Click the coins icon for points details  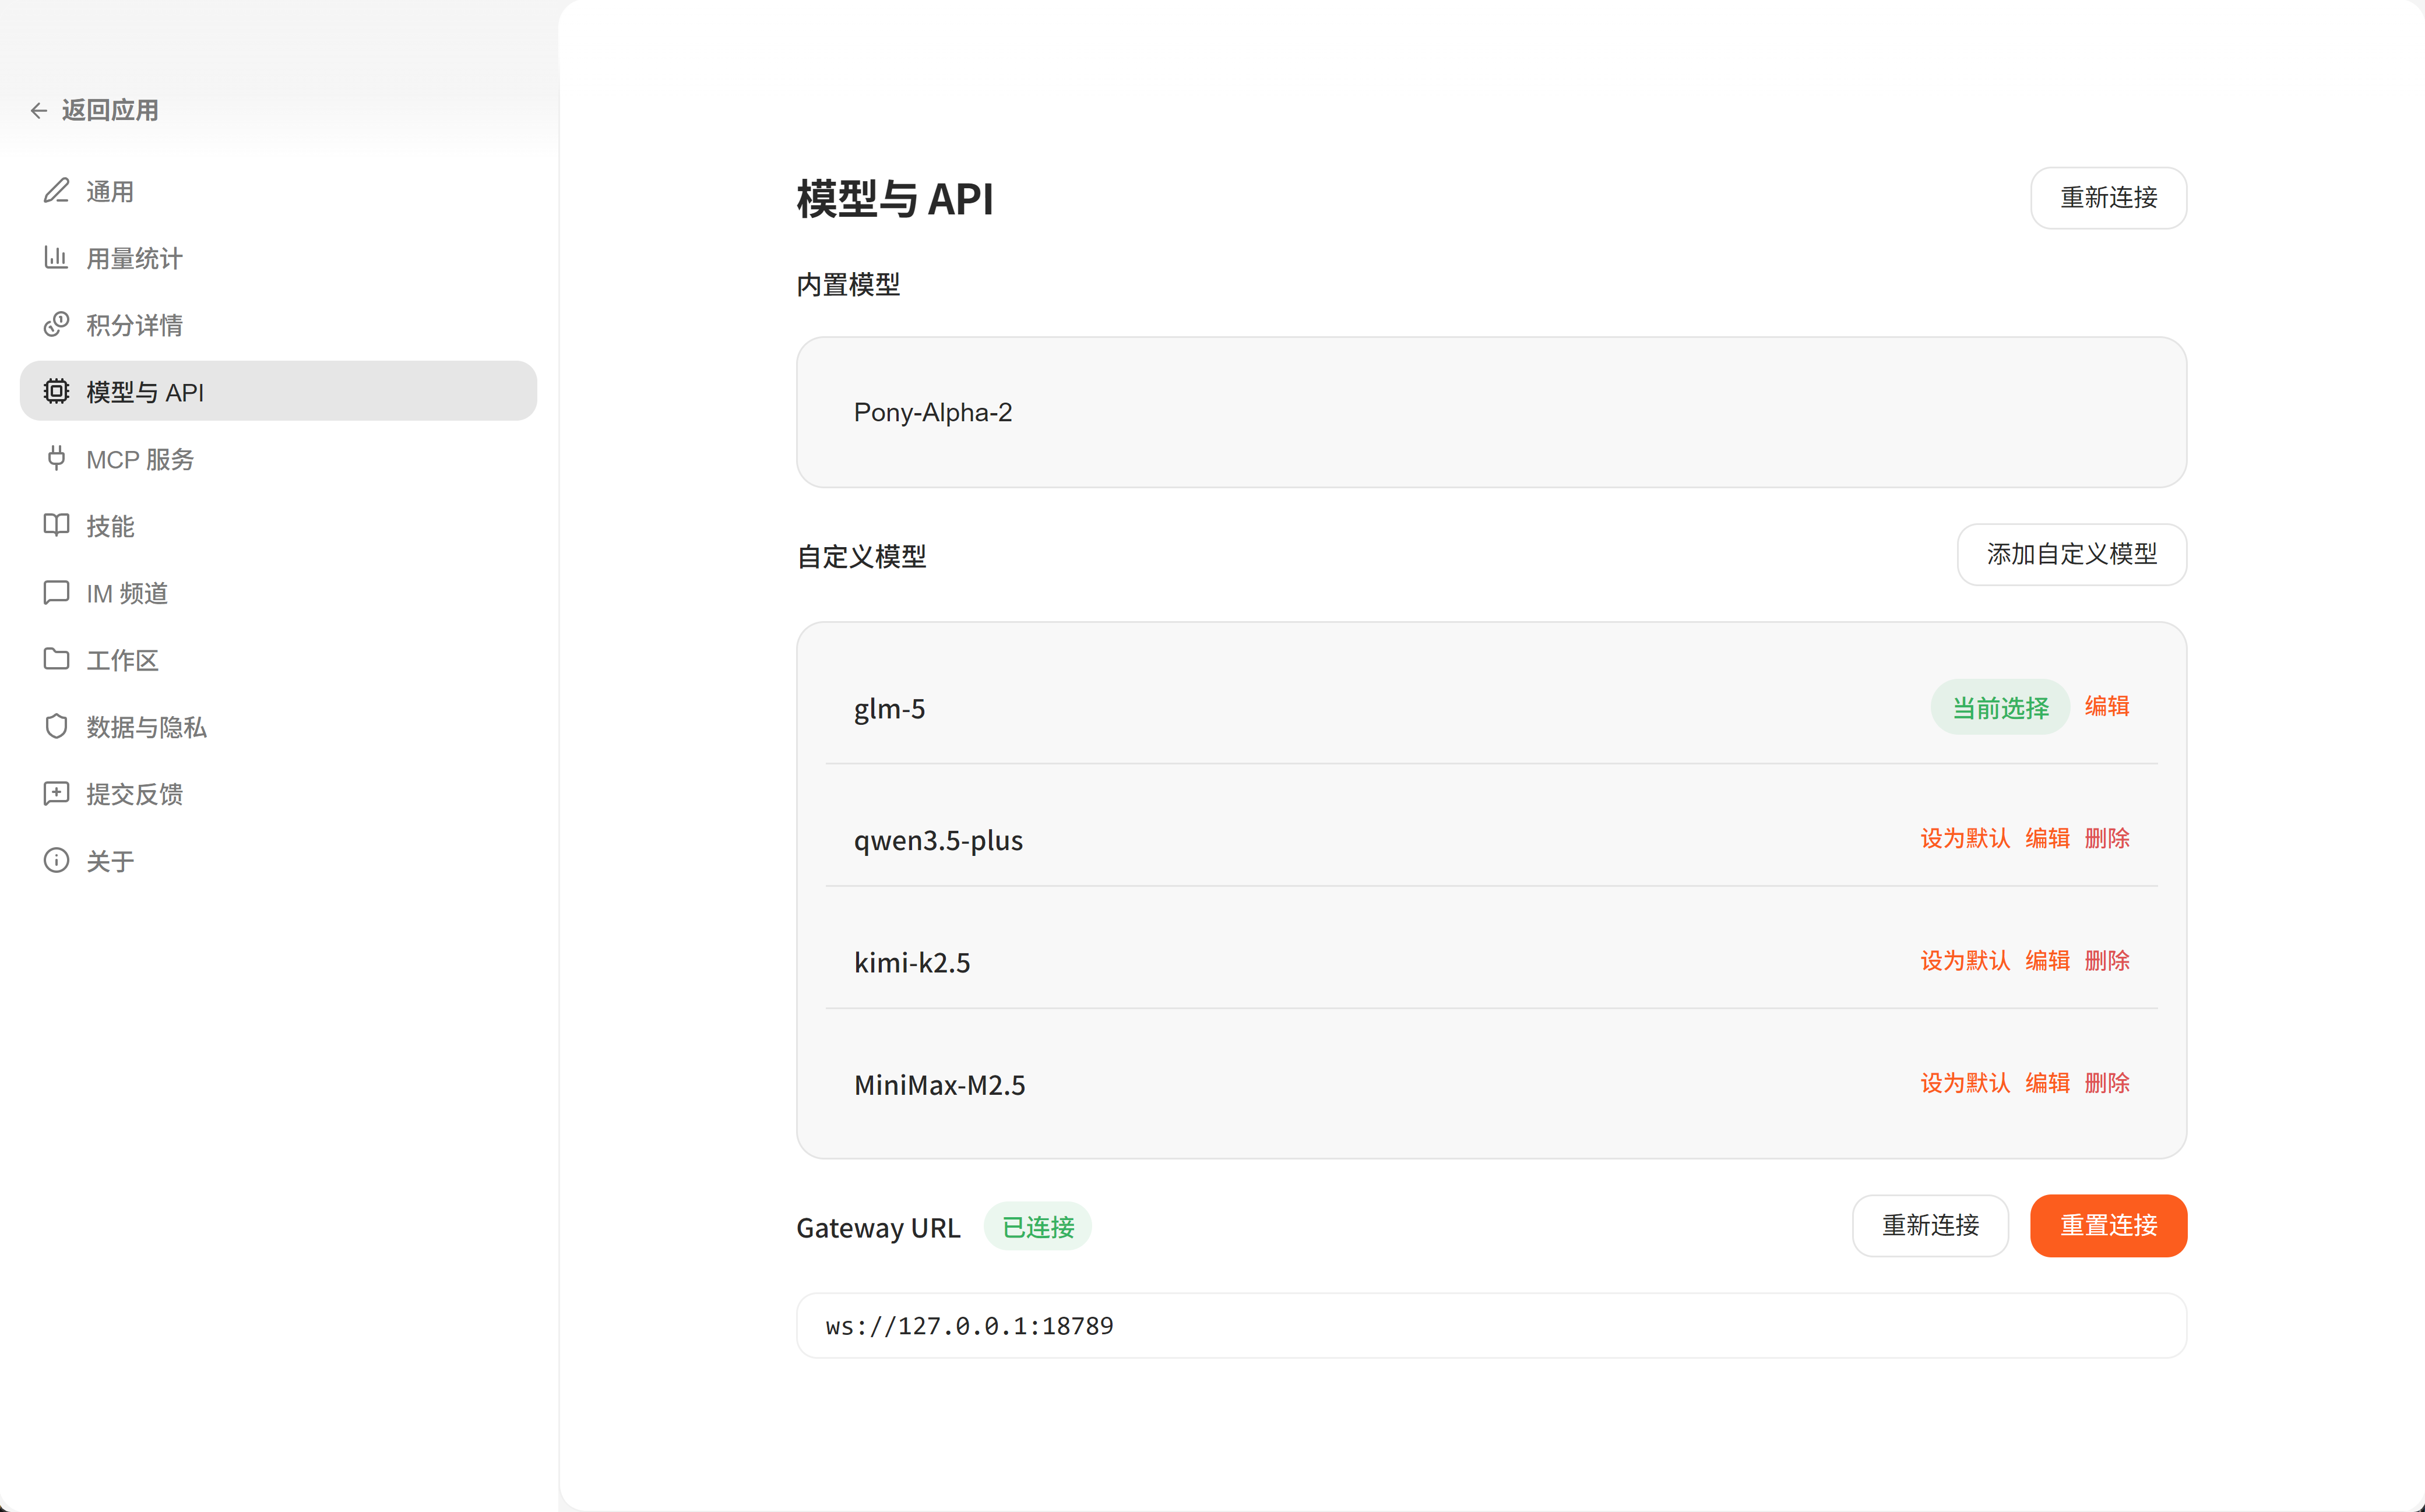pos(56,325)
